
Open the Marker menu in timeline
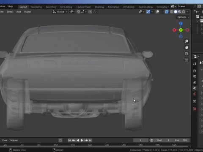pyautogui.click(x=14, y=140)
